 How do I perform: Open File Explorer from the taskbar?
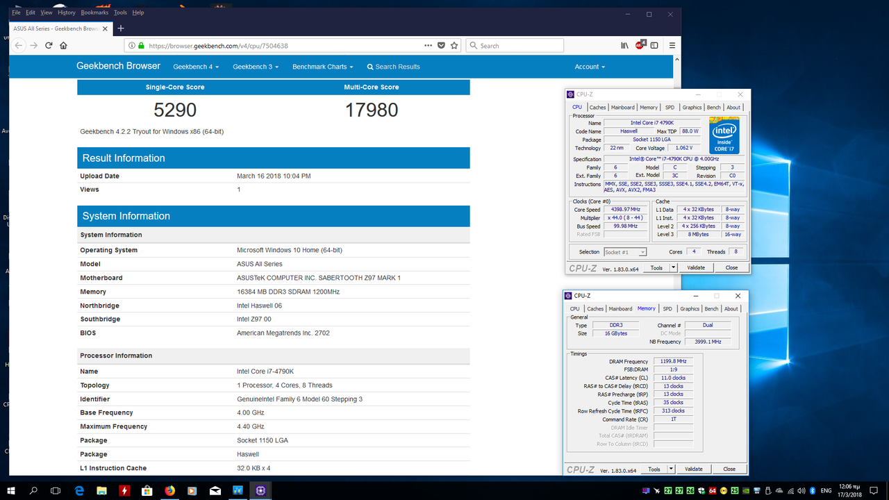[101, 490]
